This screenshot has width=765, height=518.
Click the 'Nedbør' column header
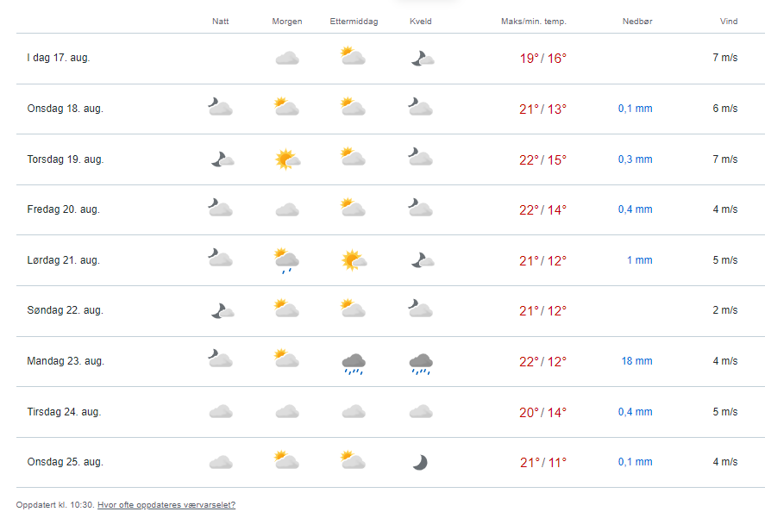click(x=636, y=22)
